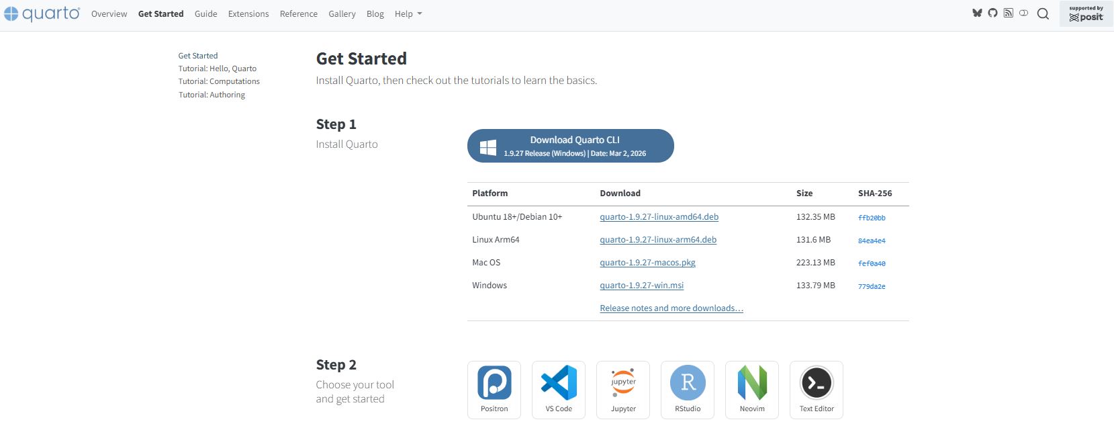1114x430 pixels.
Task: Expand the Help dropdown menu
Action: 408,13
